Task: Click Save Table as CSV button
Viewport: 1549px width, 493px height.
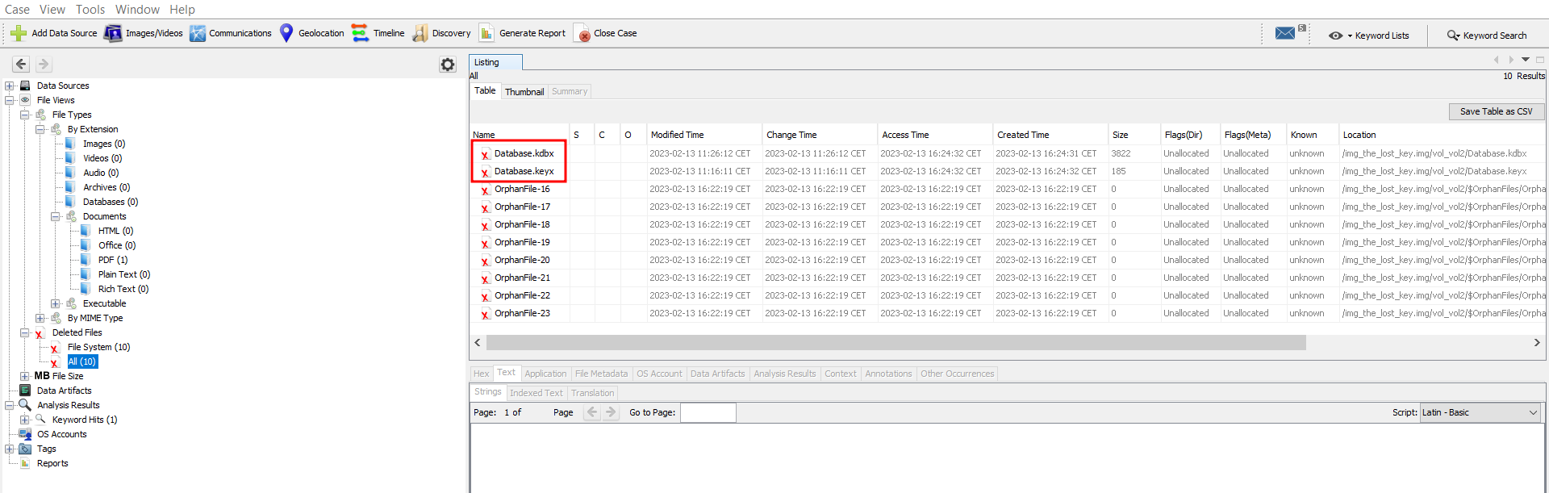Action: pos(1496,111)
